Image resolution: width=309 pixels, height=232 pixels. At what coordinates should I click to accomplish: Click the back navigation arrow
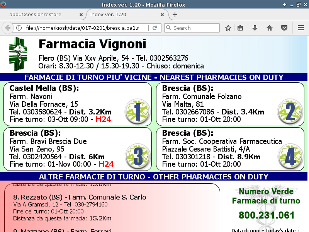8,28
